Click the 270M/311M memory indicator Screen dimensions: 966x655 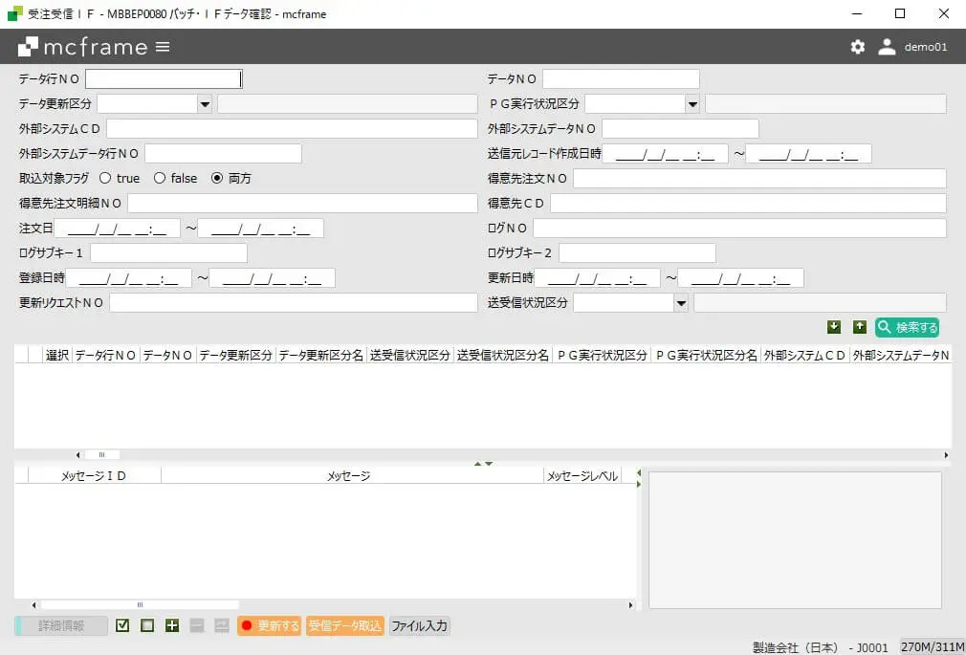click(933, 647)
